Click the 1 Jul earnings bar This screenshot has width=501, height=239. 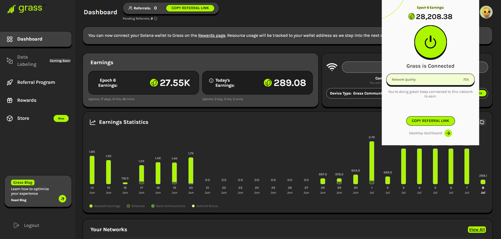tap(372, 163)
